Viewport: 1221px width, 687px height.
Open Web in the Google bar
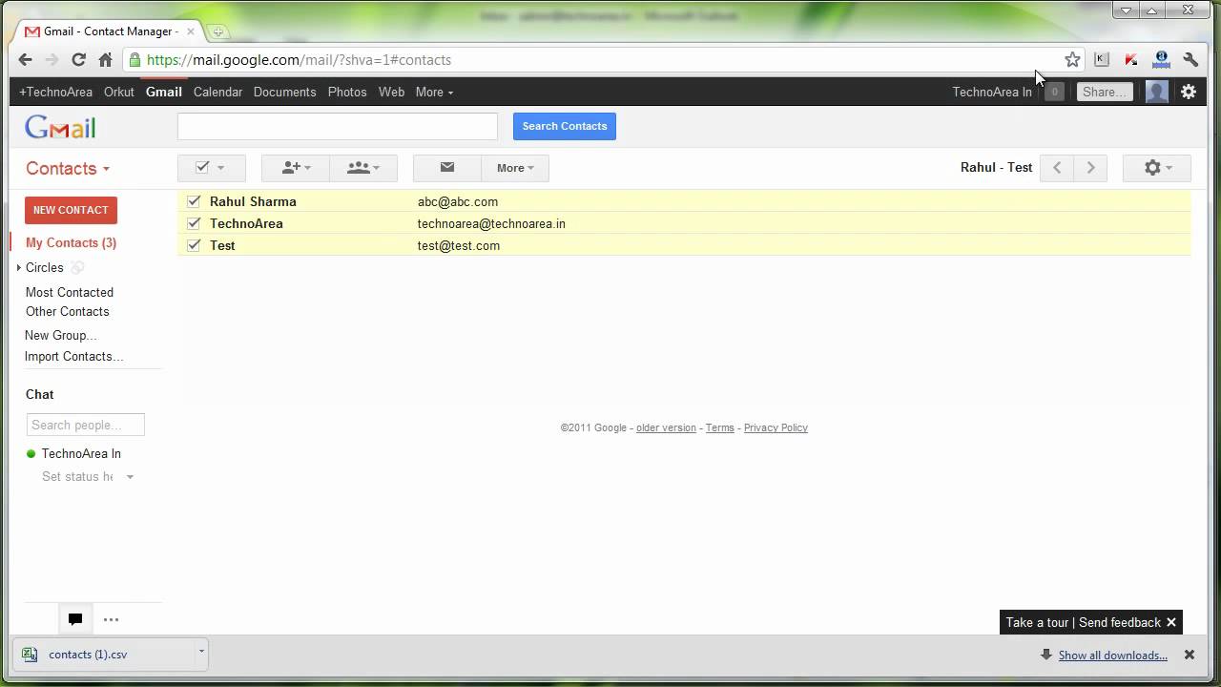tap(391, 92)
